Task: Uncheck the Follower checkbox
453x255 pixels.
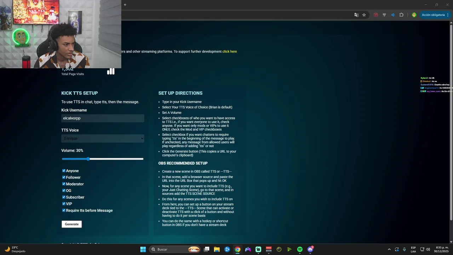Action: pyautogui.click(x=64, y=177)
